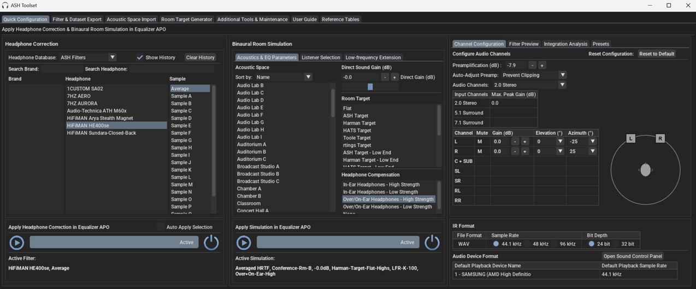696x289 pixels.
Task: Open User Guide tab
Action: coord(304,19)
